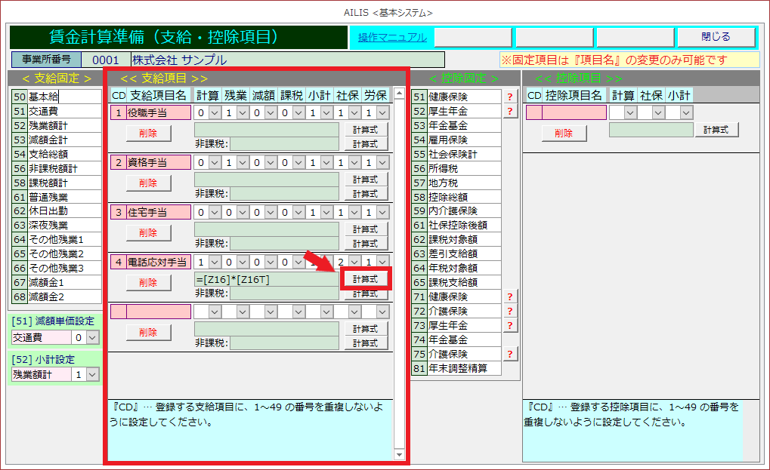The height and width of the screenshot is (470, 770).
Task: Click the red ? beside 健康保険 51
Action: click(510, 97)
